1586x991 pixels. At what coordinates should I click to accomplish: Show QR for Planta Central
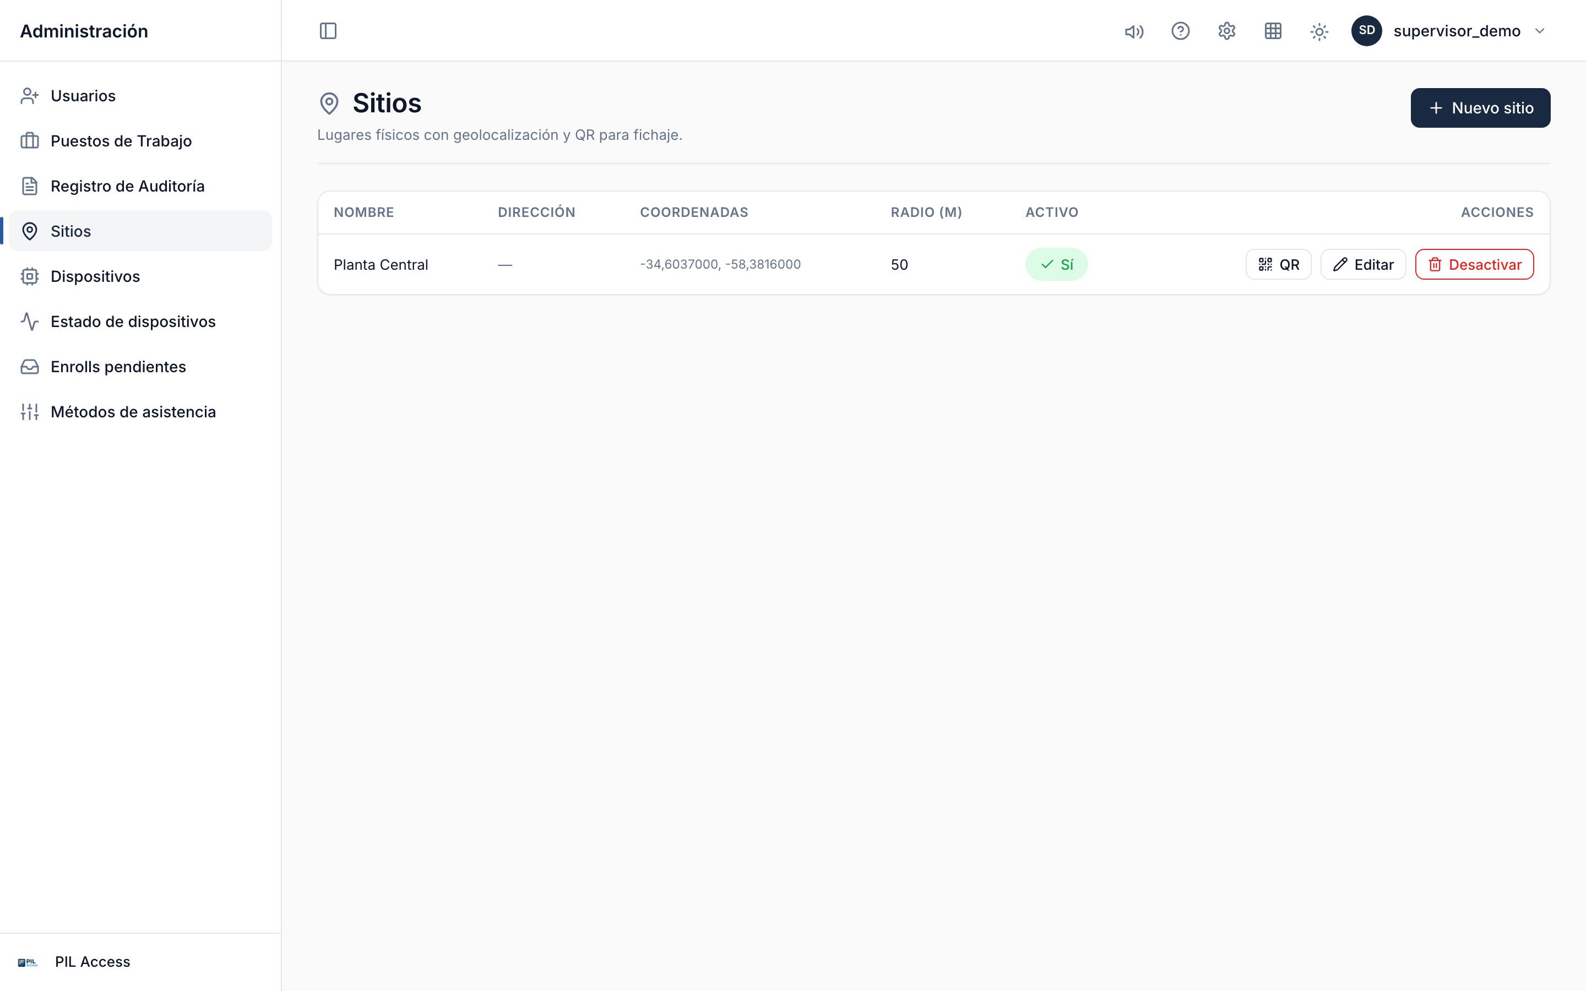tap(1278, 264)
